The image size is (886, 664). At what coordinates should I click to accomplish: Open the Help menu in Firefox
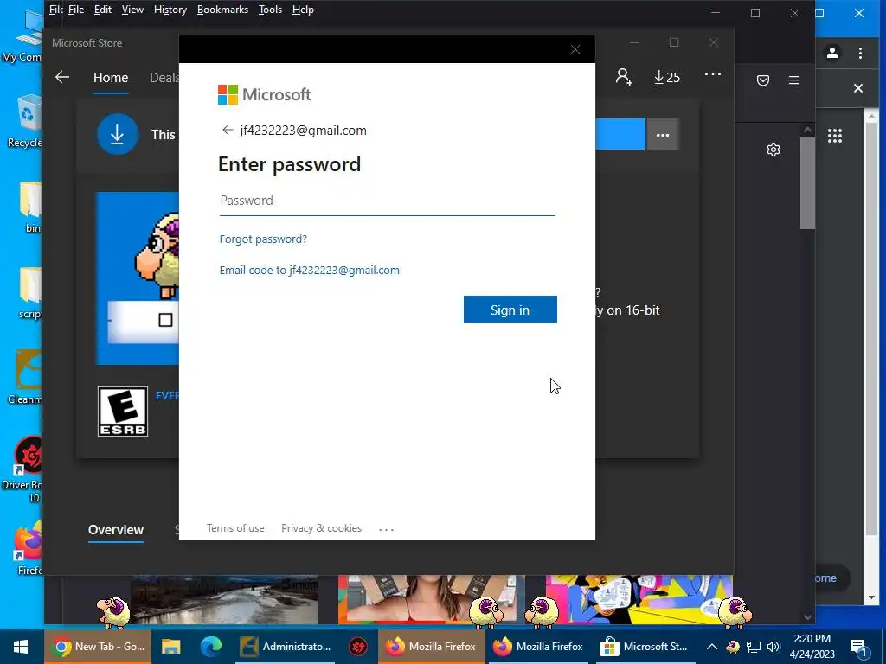coord(303,10)
